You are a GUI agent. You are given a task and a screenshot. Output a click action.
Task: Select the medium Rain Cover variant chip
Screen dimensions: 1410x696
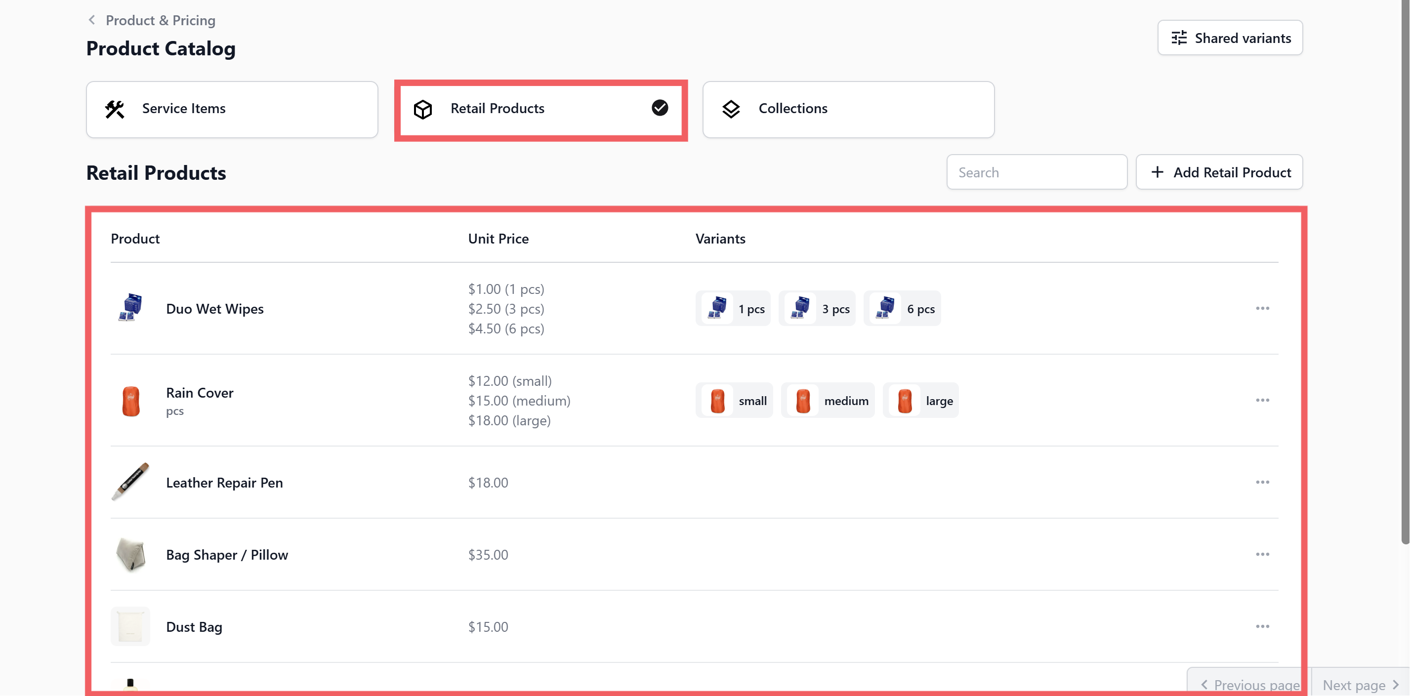tap(827, 401)
